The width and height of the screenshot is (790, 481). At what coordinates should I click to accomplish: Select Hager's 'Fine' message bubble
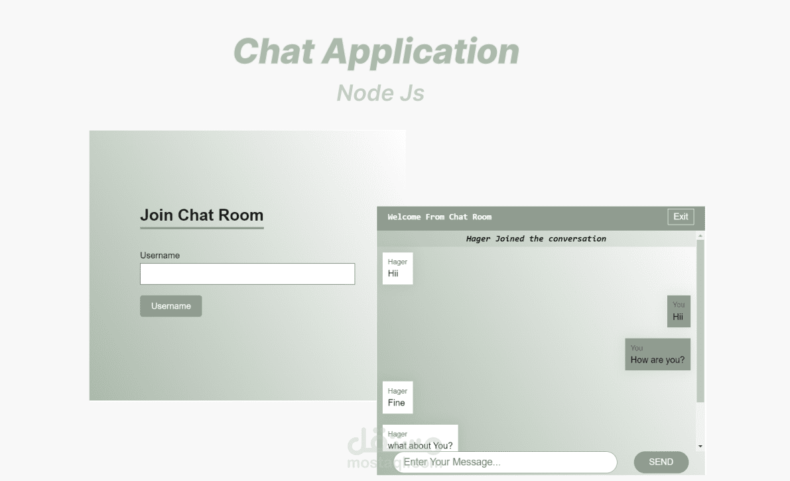397,397
